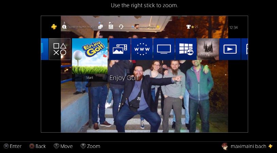
Task: Select the PlayStation symbols tile
Action: [60, 49]
